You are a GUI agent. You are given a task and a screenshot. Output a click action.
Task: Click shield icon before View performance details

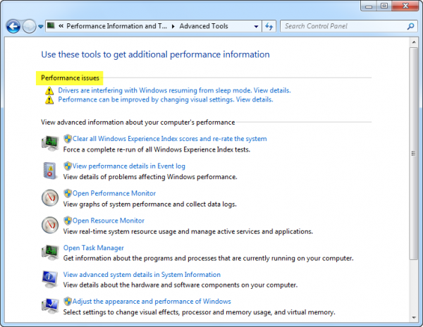68,166
